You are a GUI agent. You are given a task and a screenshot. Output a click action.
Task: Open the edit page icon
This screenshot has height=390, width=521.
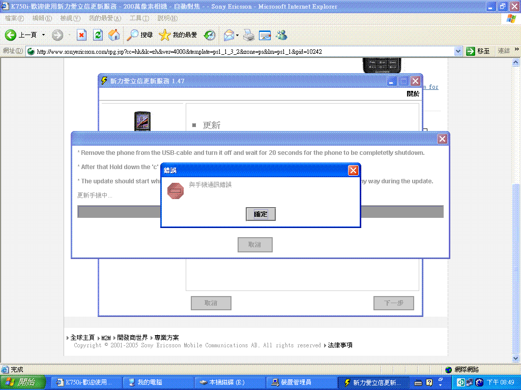(264, 35)
